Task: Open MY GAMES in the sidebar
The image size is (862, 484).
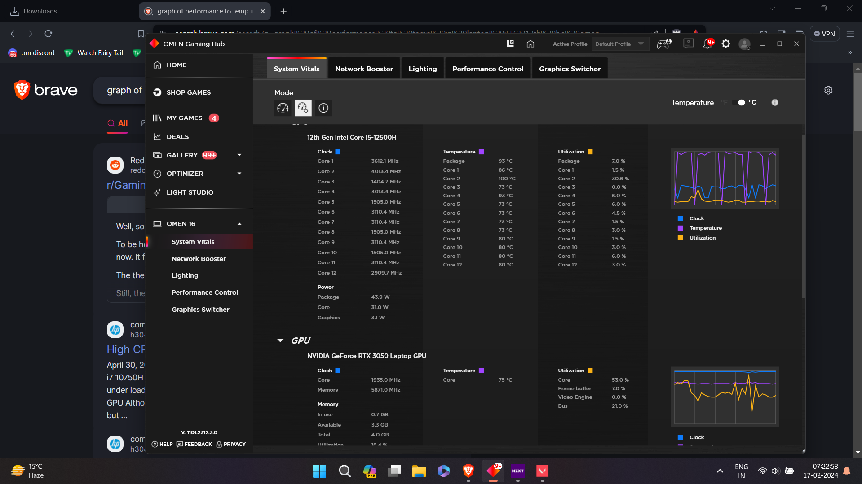Action: pos(184,118)
